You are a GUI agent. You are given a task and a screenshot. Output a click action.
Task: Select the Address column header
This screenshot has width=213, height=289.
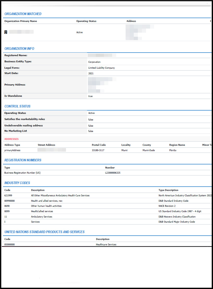tap(131, 21)
